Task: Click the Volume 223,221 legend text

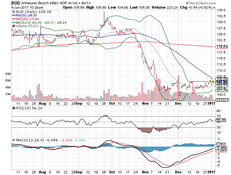Action: pos(27,26)
